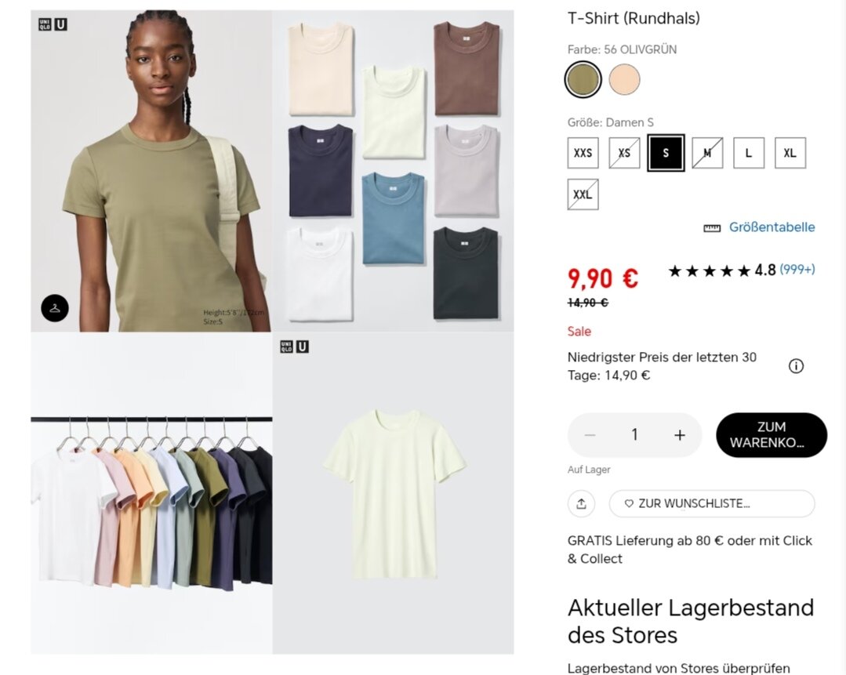Click the Zum Warenkorb add-to-cart button
The height and width of the screenshot is (675, 846).
(771, 435)
